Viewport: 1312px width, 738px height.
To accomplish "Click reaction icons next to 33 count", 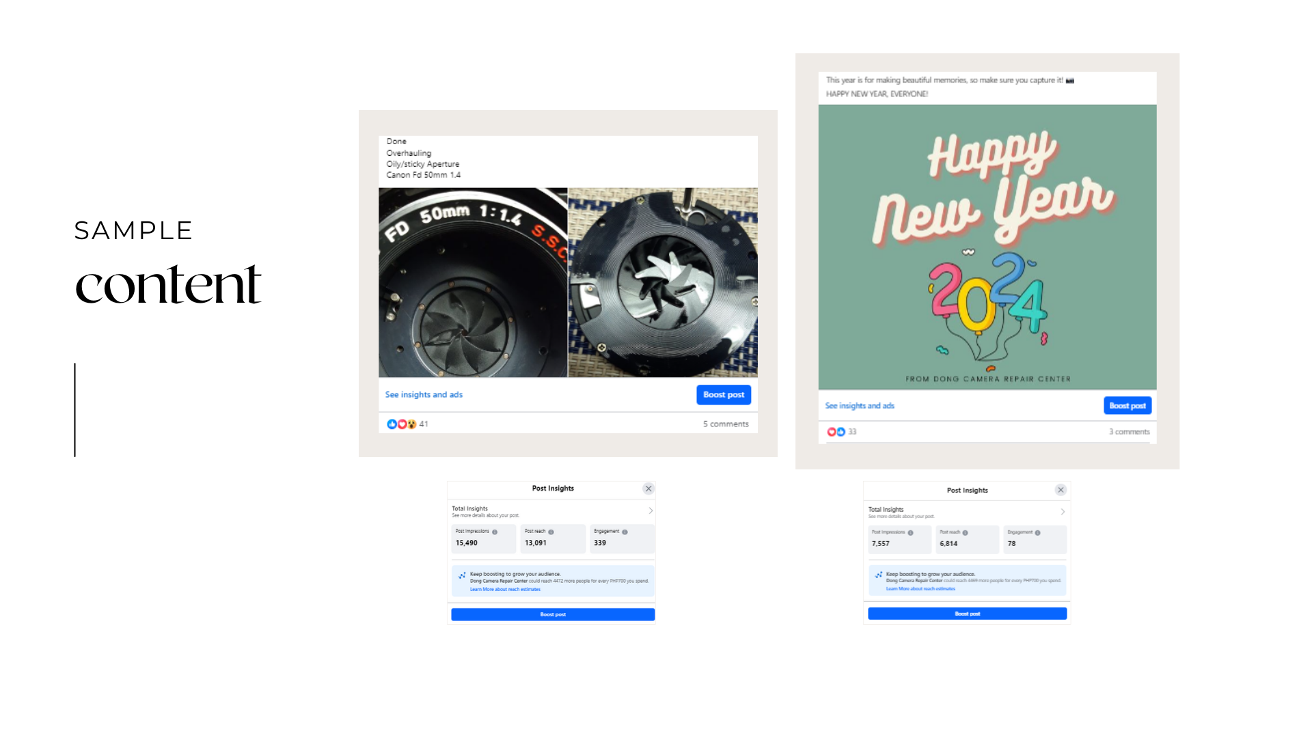I will coord(836,432).
